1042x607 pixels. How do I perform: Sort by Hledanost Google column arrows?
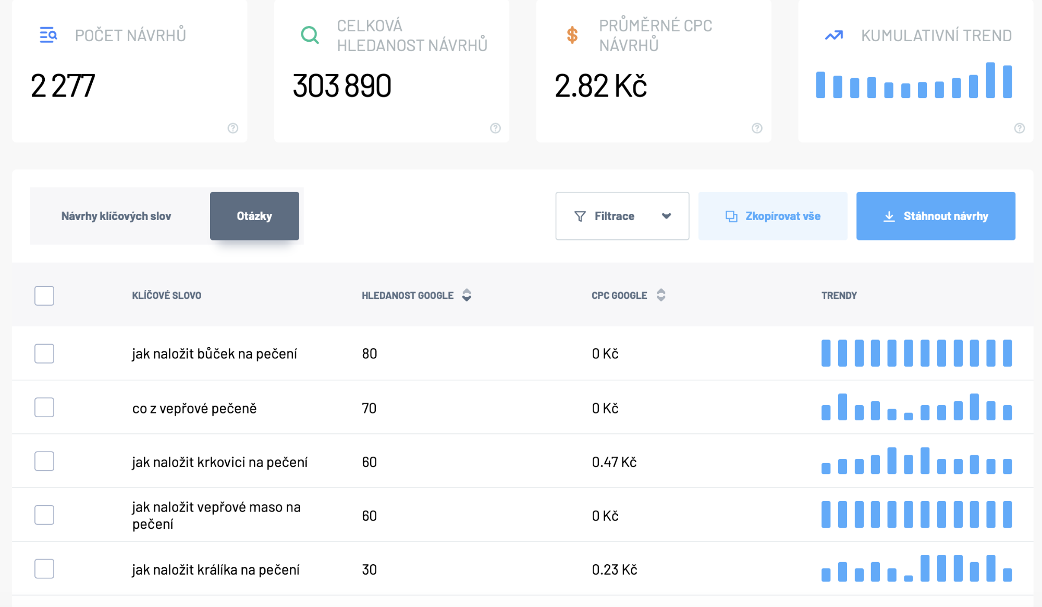pyautogui.click(x=467, y=295)
